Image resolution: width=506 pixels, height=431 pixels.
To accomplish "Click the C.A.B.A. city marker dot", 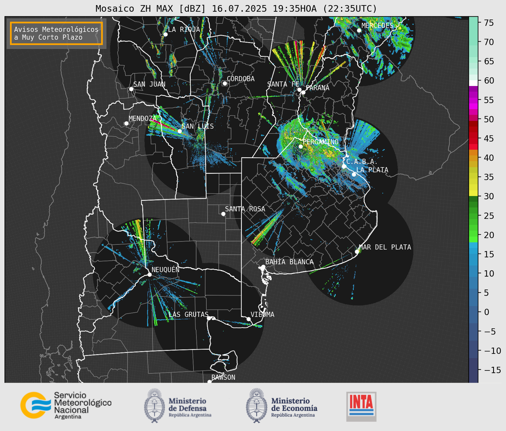I will 344,166.
